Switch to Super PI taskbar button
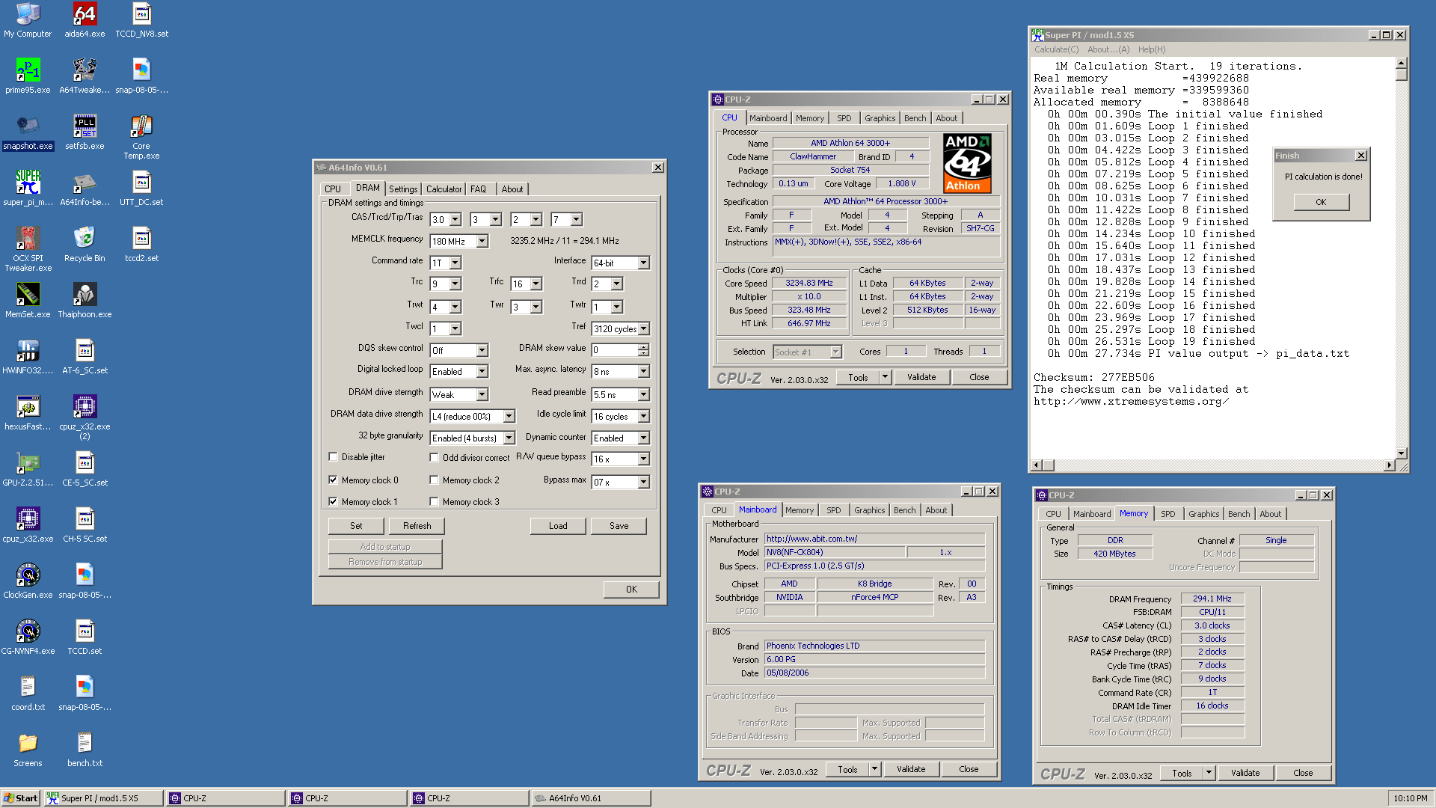The width and height of the screenshot is (1436, 808). pyautogui.click(x=102, y=798)
